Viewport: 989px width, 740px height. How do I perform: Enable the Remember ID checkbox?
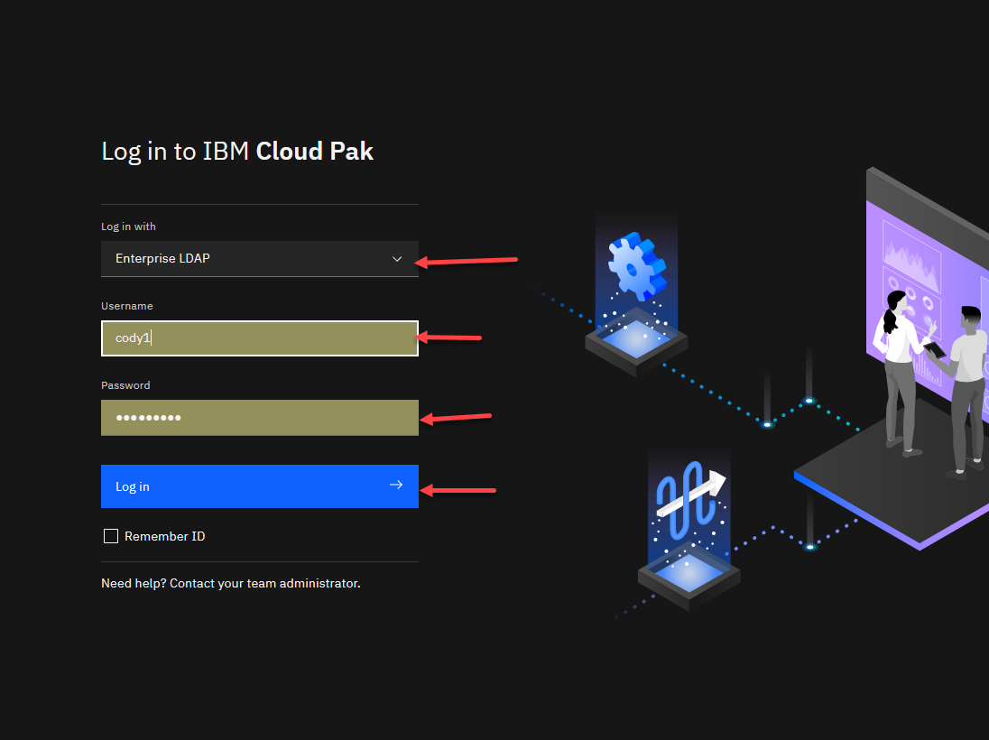point(111,536)
